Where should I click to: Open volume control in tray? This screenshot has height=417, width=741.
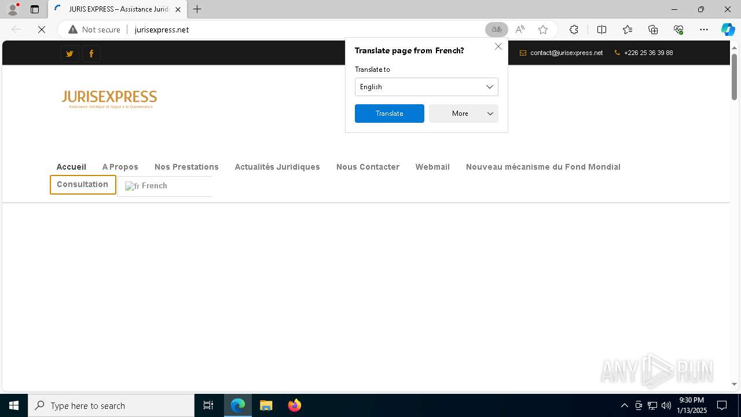tap(666, 405)
